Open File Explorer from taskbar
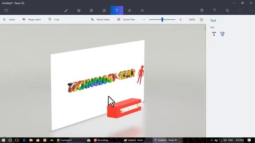This screenshot has width=255, height=143. point(31,140)
